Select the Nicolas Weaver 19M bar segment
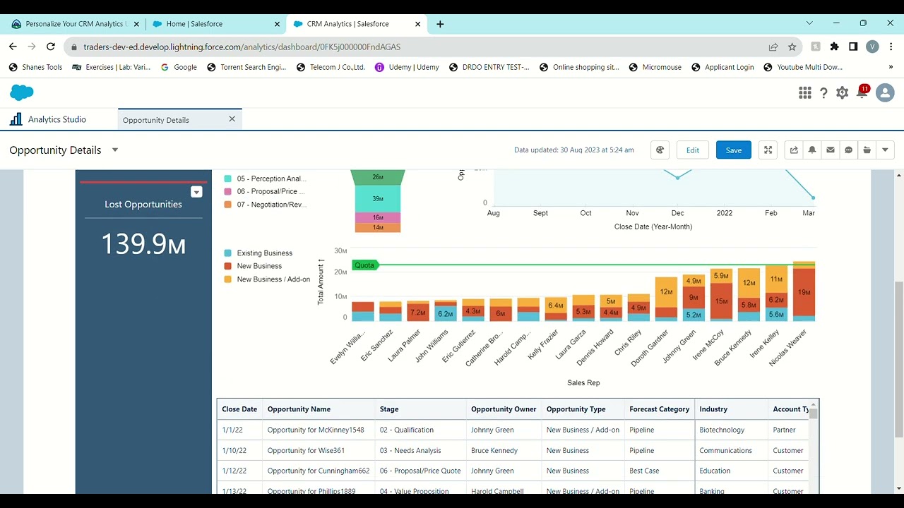The image size is (904, 508). (x=804, y=292)
